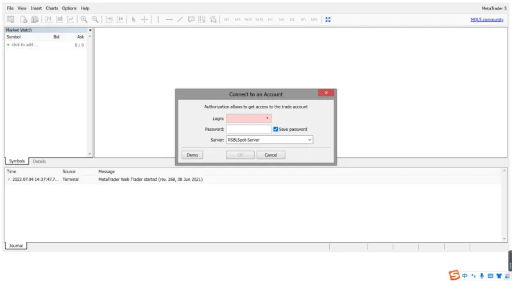Open the View menu
Viewport: 512px width, 281px height.
pos(22,8)
